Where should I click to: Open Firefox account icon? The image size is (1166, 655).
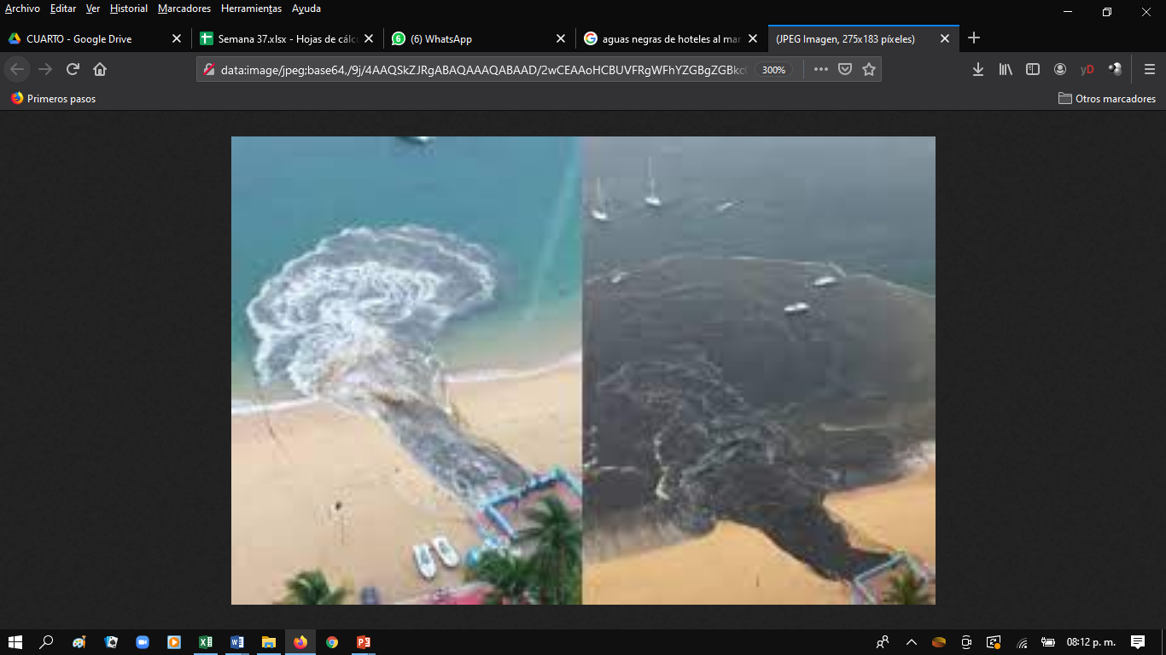1060,69
